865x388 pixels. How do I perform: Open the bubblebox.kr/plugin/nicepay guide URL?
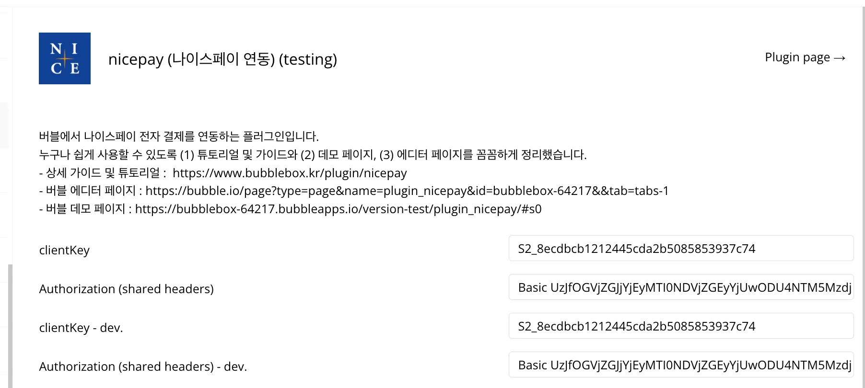(x=289, y=173)
